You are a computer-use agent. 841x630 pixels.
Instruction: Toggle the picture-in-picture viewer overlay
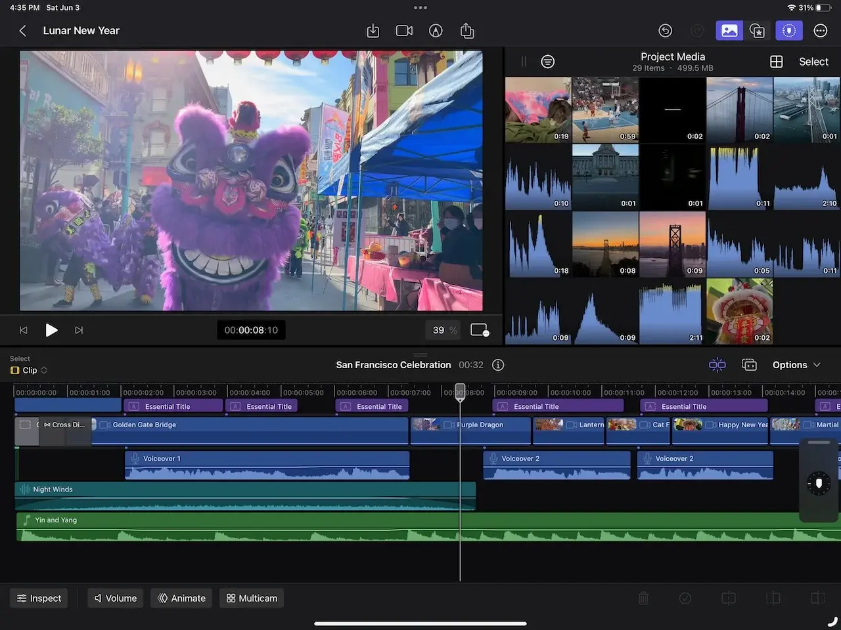pyautogui.click(x=479, y=330)
